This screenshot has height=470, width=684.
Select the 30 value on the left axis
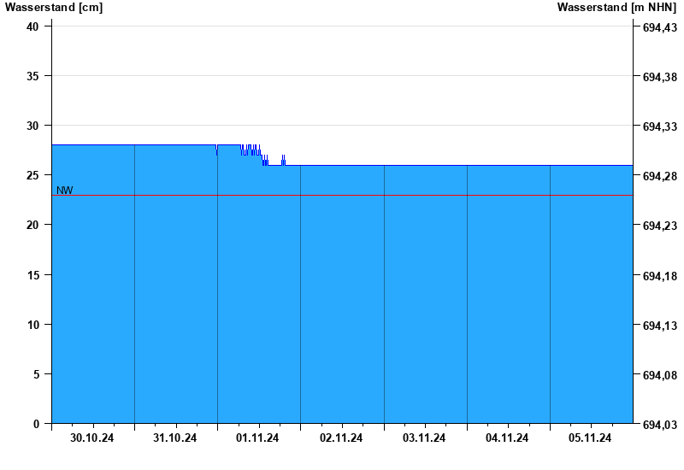[x=32, y=126]
